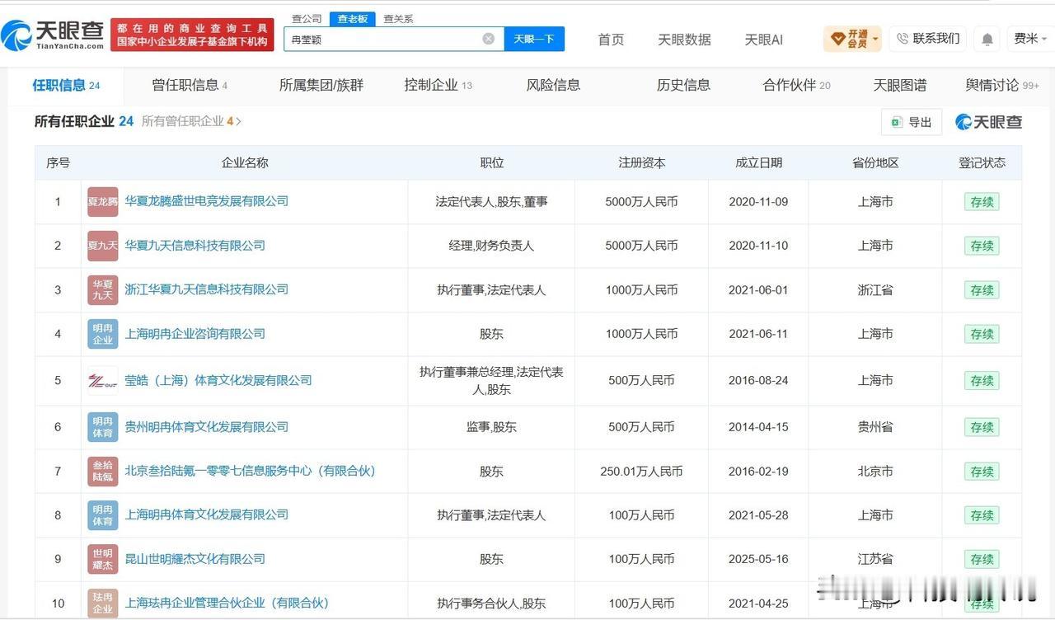Viewport: 1055px width, 620px height.
Task: Click the 江苏省 region cell
Action: pos(875,559)
